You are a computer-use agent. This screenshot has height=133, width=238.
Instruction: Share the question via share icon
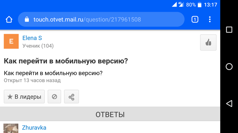pyautogui.click(x=71, y=97)
